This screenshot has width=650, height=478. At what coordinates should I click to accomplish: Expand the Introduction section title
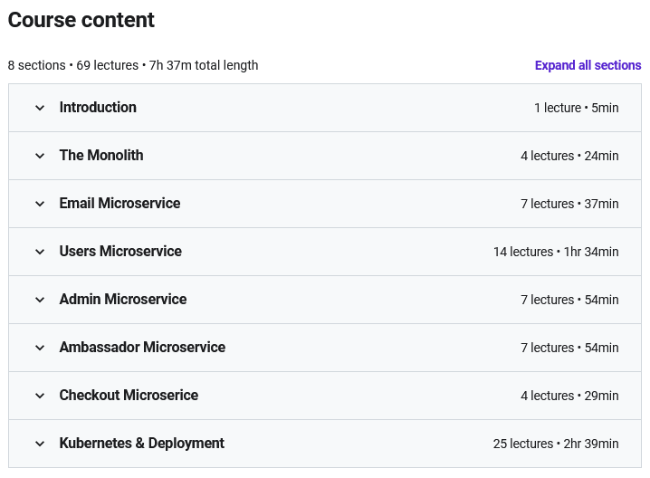click(98, 107)
